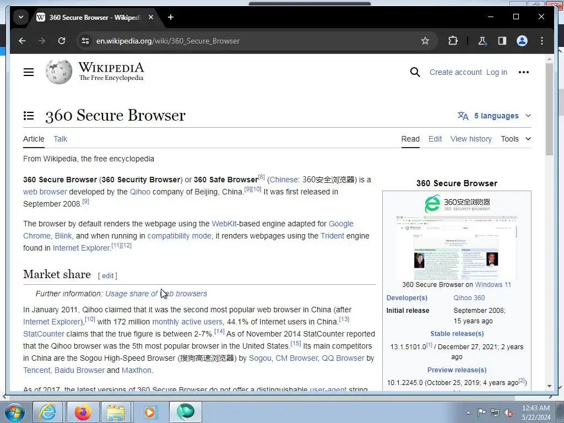Click citation [8] superscript
The width and height of the screenshot is (564, 423).
(x=262, y=177)
